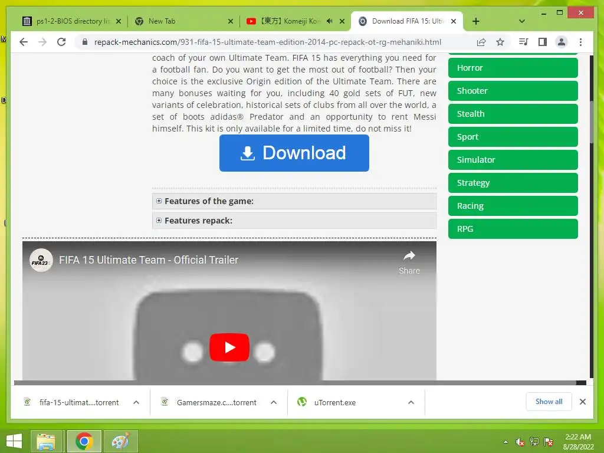The width and height of the screenshot is (604, 453).
Task: Open the Racing category
Action: [x=513, y=206]
